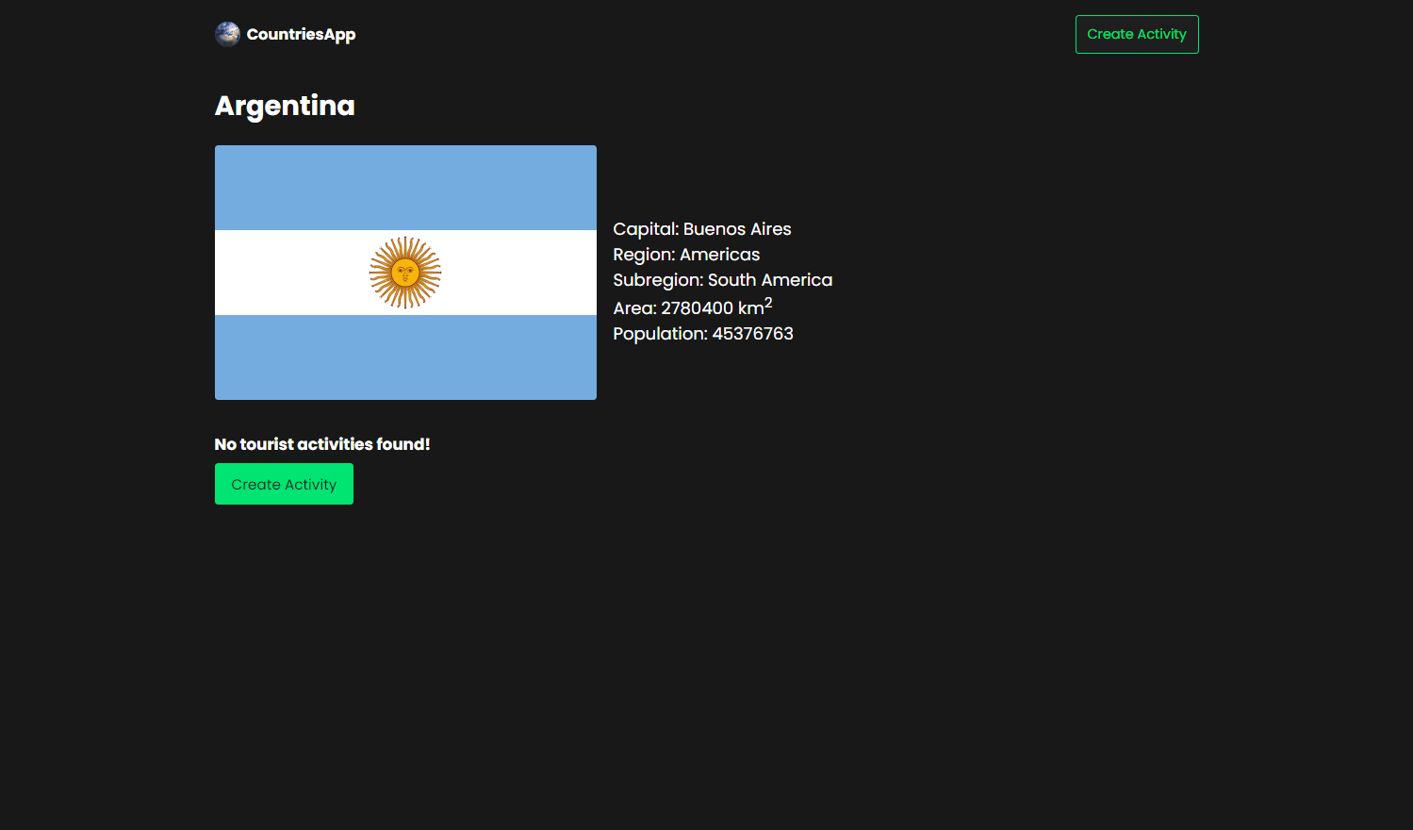Click the CountriesApp brand text
This screenshot has height=830, width=1413.
pos(301,34)
